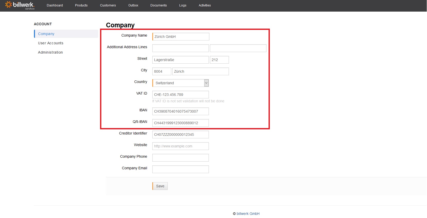Open User Accounts in the sidebar
The width and height of the screenshot is (427, 218).
point(51,43)
